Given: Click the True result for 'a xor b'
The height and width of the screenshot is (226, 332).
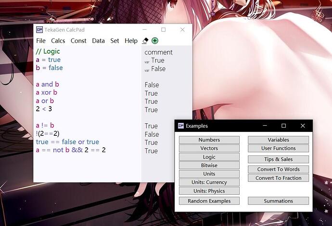Looking at the screenshot, I should coord(151,94).
